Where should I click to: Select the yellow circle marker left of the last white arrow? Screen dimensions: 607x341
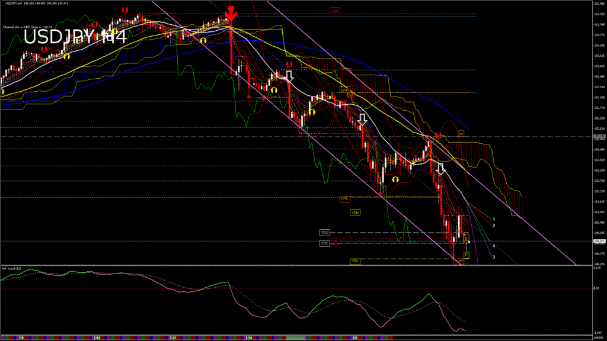[395, 178]
